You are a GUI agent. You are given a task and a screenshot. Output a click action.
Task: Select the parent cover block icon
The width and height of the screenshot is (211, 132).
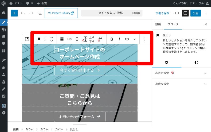pos(27,39)
